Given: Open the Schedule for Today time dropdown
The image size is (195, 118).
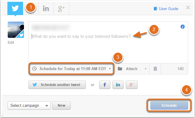Looking at the screenshot, I should click(72, 69).
